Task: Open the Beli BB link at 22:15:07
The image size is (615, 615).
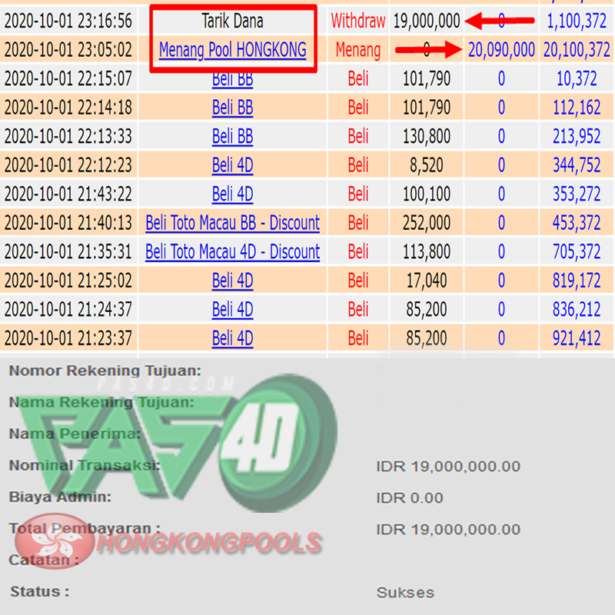Action: (x=233, y=79)
